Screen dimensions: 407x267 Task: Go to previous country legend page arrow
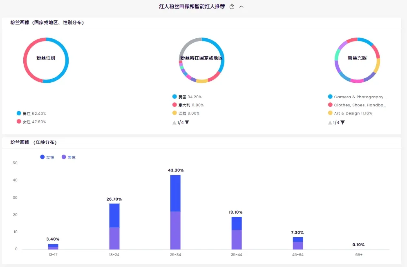[x=174, y=122]
